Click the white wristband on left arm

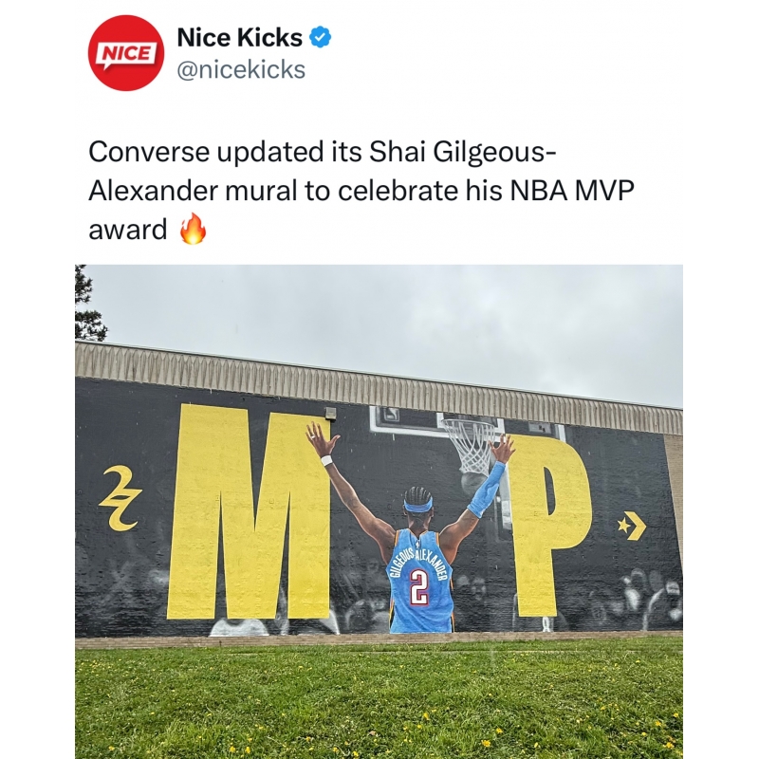(x=327, y=460)
